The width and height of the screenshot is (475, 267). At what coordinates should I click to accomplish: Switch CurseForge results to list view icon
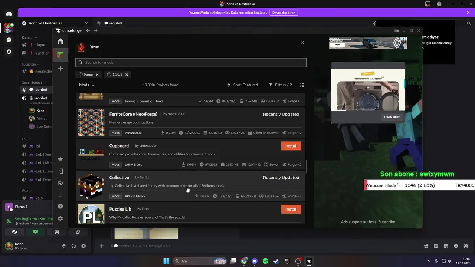click(x=302, y=85)
